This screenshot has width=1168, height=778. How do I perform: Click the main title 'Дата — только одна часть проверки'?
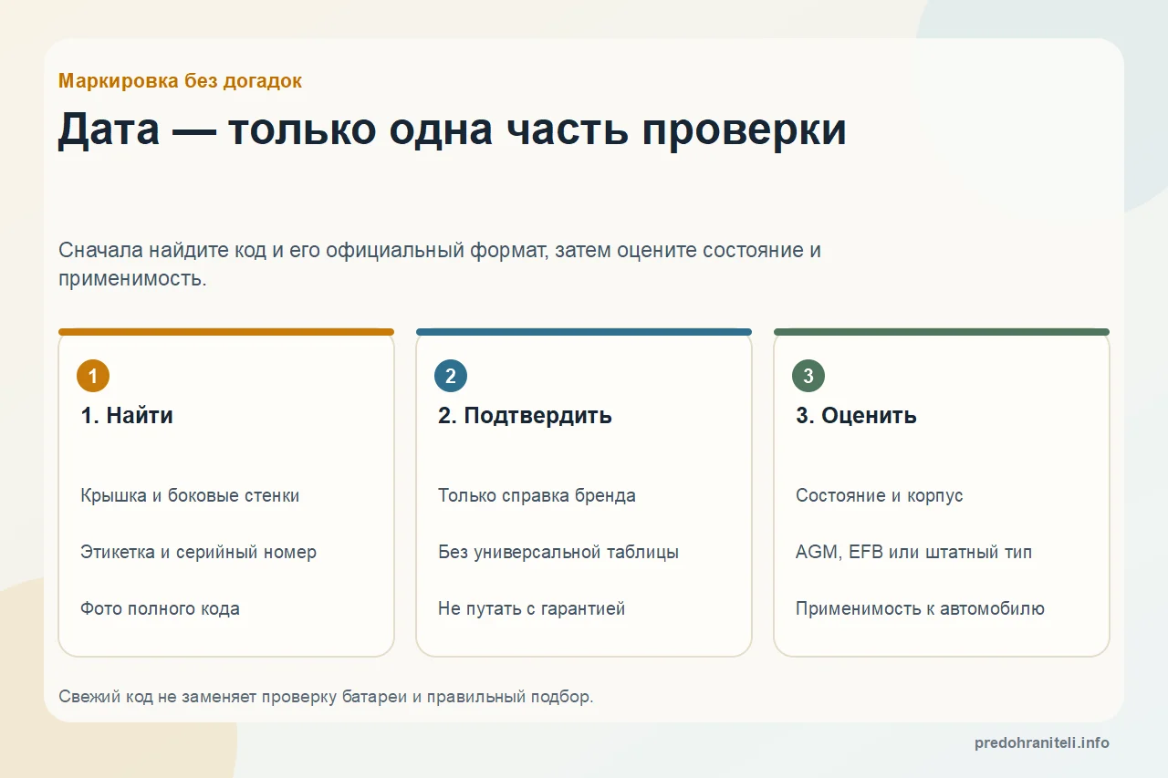click(453, 130)
